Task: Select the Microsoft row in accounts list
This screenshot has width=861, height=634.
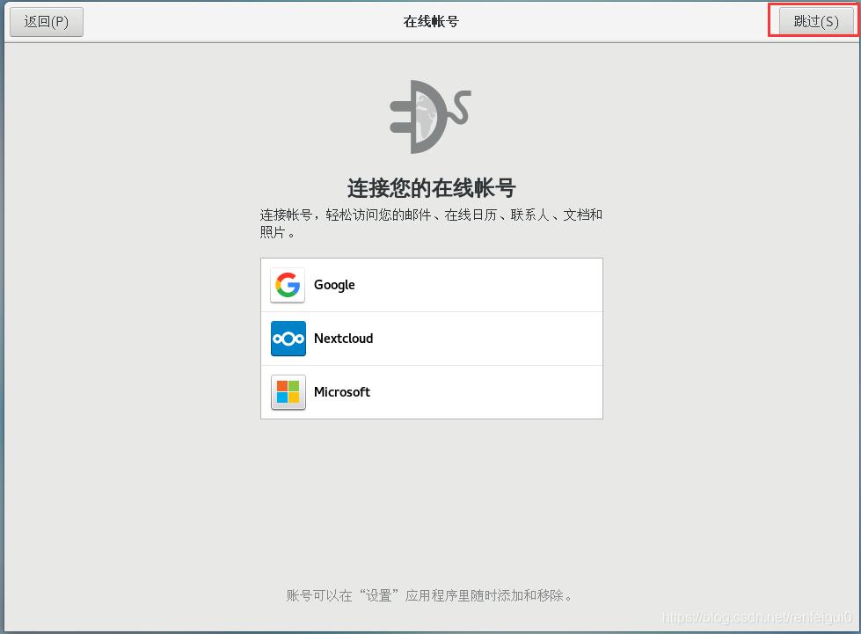Action: (x=431, y=392)
